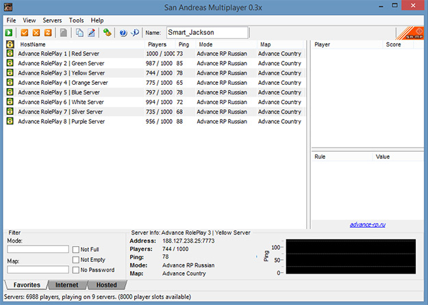Select Advance RolePlay 5 | Blue Server row
428x305 pixels.
tap(155, 92)
